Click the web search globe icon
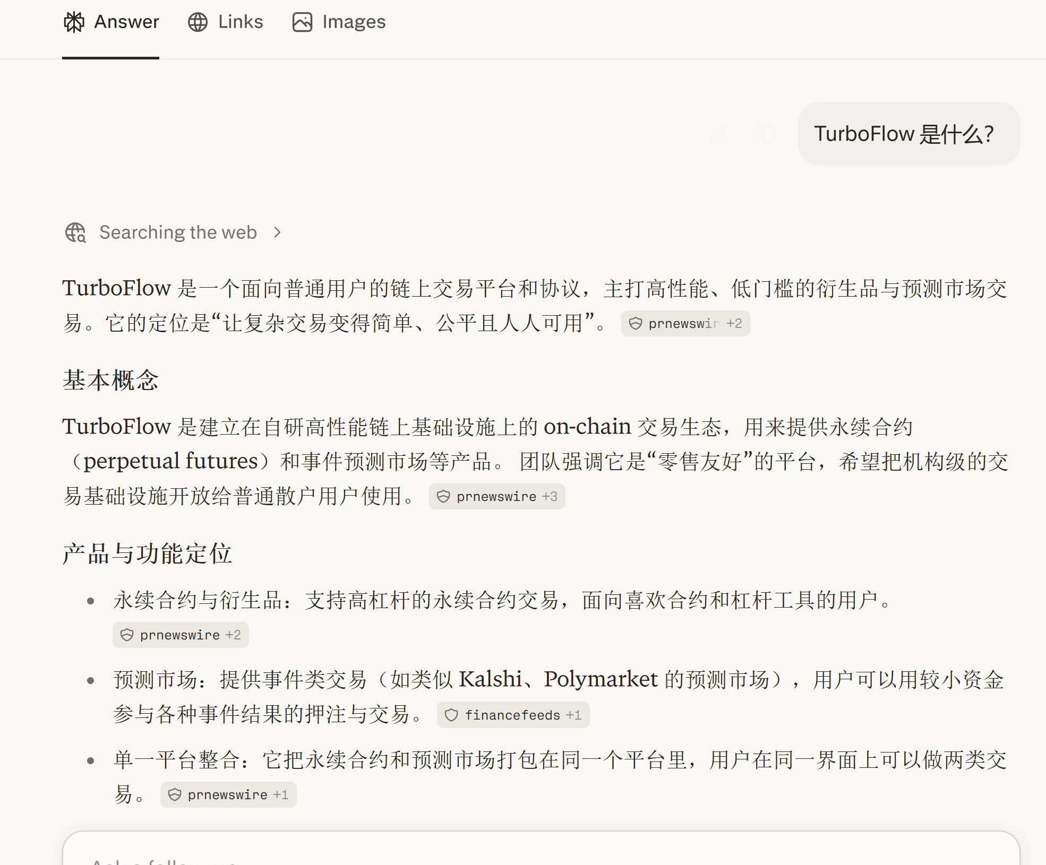 click(75, 232)
